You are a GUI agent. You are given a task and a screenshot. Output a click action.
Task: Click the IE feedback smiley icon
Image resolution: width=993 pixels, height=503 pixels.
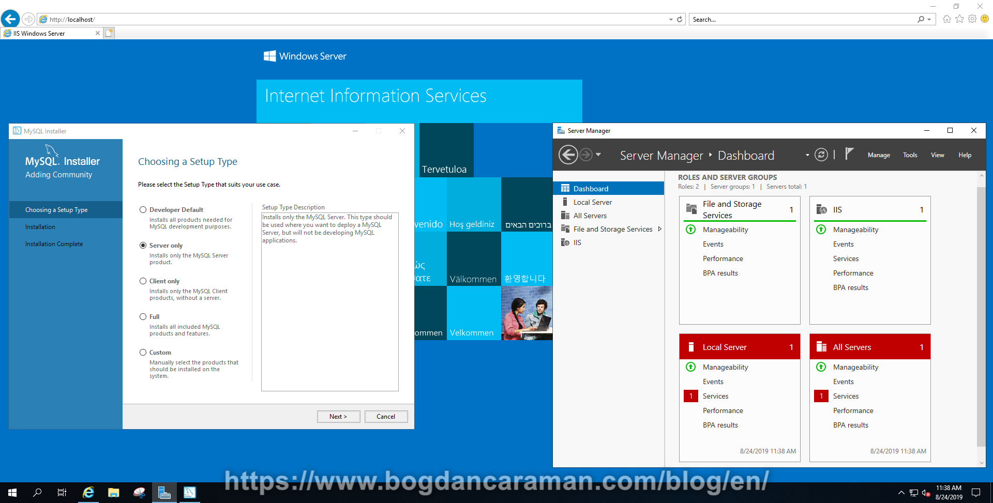tap(985, 19)
